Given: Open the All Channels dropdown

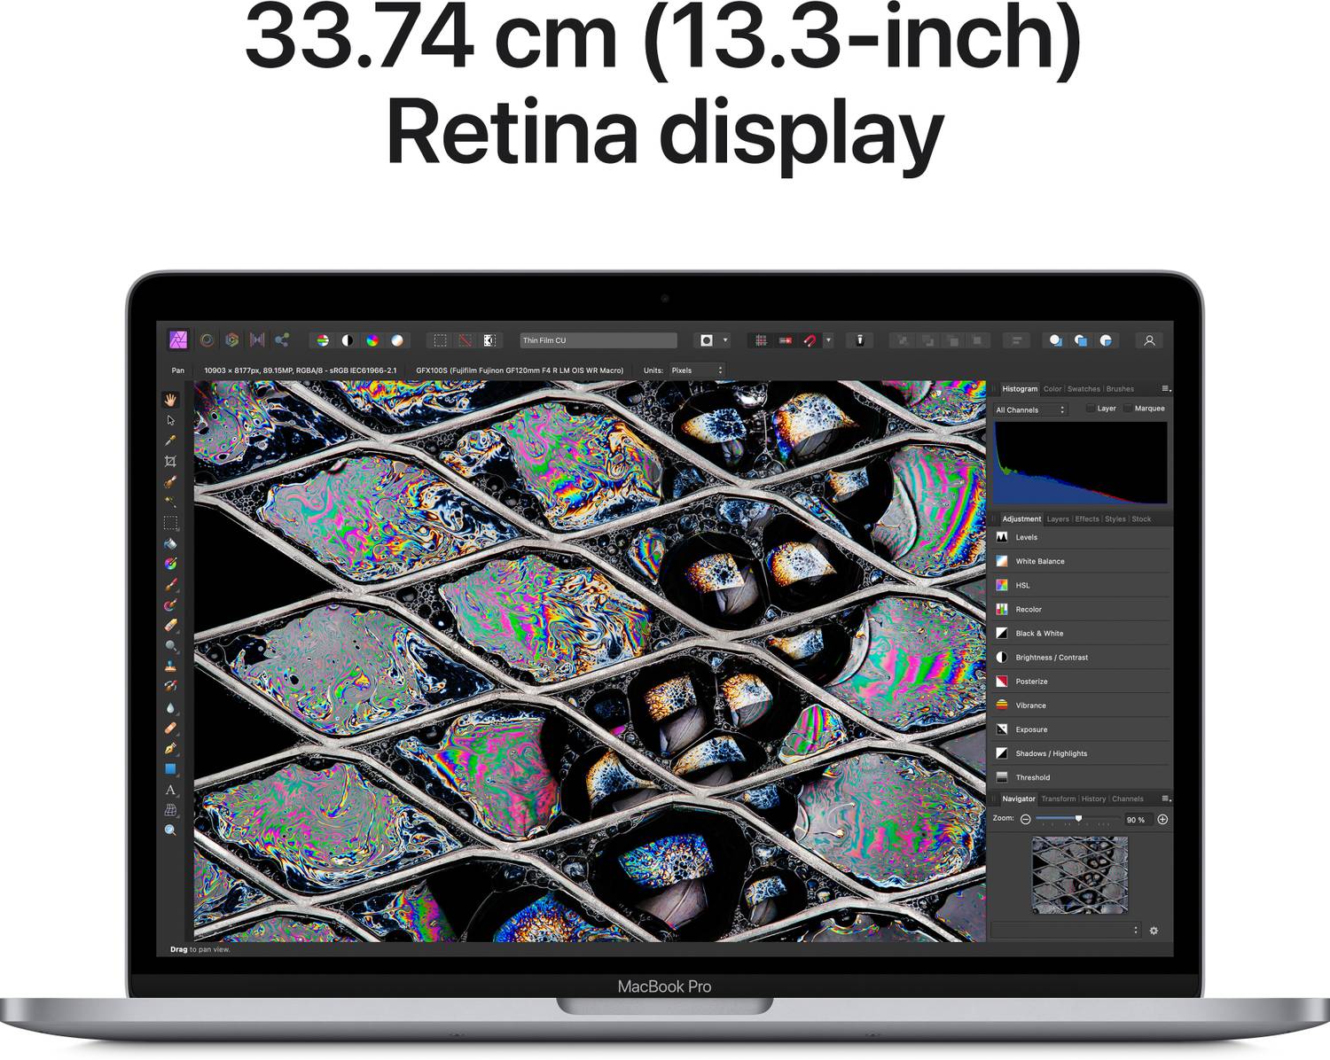Looking at the screenshot, I should 1029,409.
